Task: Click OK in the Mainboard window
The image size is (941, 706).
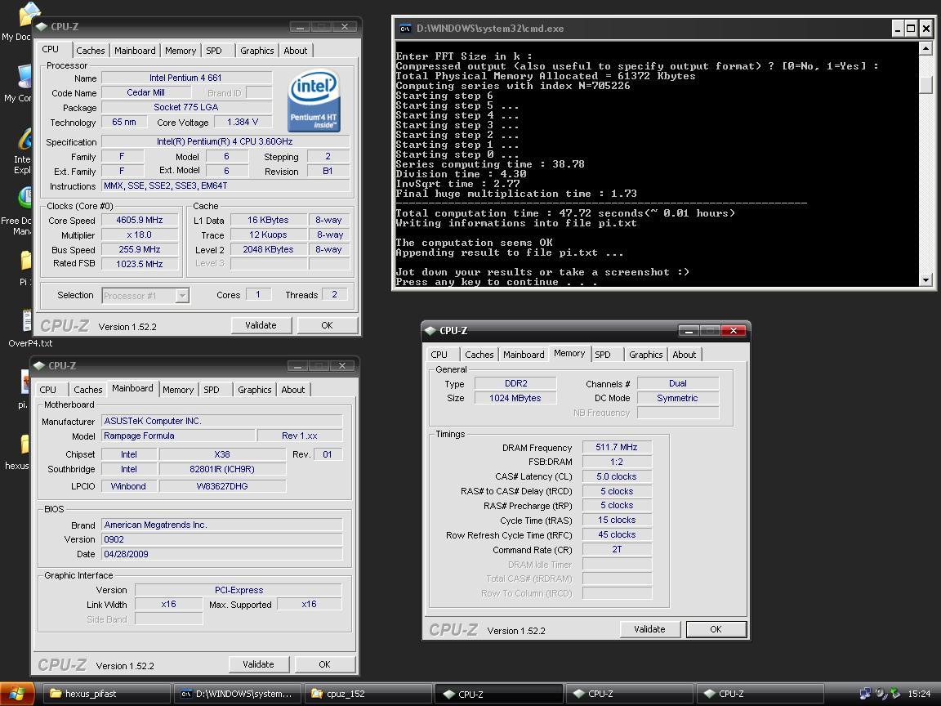Action: click(324, 664)
